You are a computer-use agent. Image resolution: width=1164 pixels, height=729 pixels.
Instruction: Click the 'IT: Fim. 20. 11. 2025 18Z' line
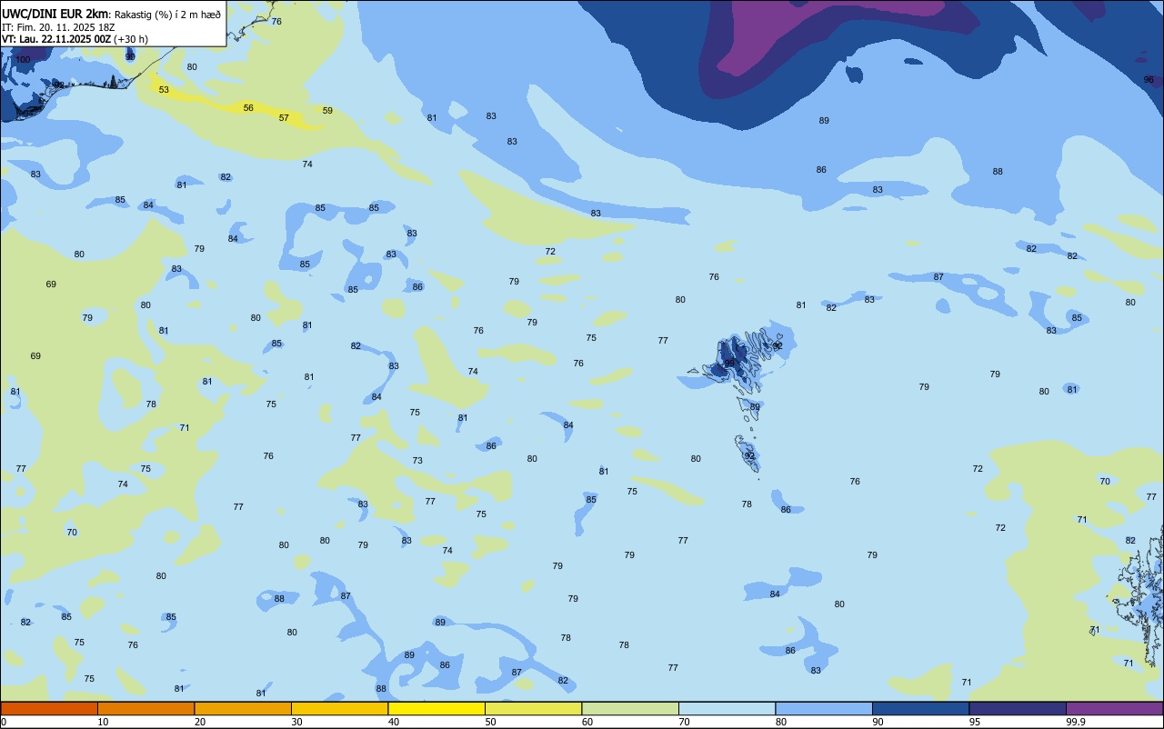point(57,27)
